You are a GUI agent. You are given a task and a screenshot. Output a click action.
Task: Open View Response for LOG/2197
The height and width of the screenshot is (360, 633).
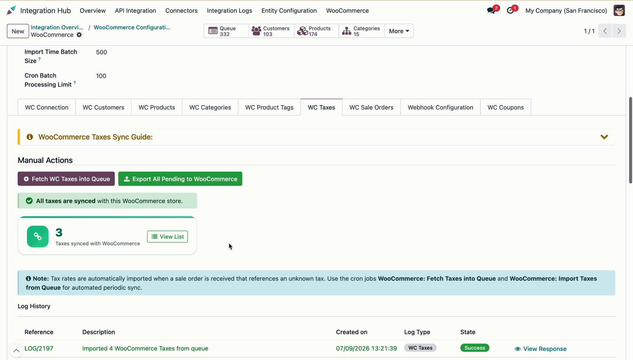(541, 349)
